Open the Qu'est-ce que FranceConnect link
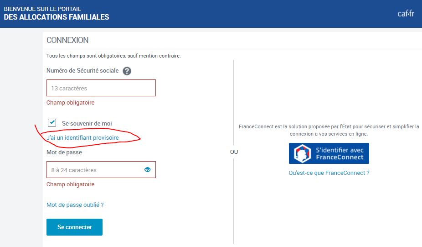Screen dimensions: 422x247 point(329,173)
